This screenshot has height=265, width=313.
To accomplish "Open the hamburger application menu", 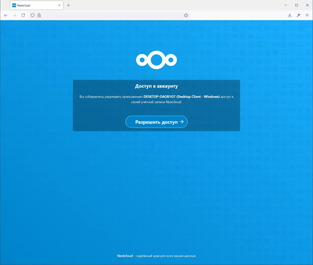I will coord(307,15).
